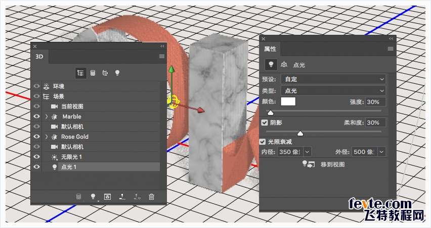This screenshot has height=228, width=431.
Task: Delete selected 3D item with trash icon
Action: [x=151, y=197]
